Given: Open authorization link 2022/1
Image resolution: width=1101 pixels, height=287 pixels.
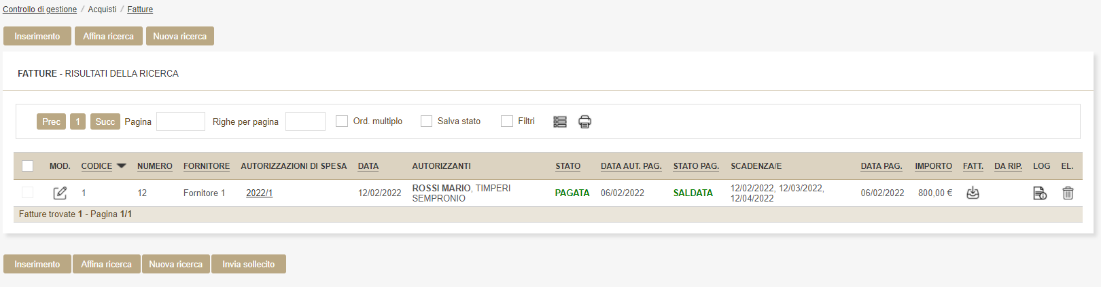Looking at the screenshot, I should click(259, 193).
